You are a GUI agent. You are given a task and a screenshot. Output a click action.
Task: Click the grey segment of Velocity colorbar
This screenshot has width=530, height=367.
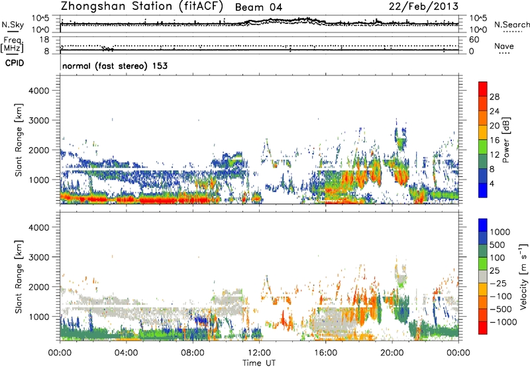(x=483, y=277)
